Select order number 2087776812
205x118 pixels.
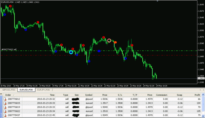(x=14, y=99)
